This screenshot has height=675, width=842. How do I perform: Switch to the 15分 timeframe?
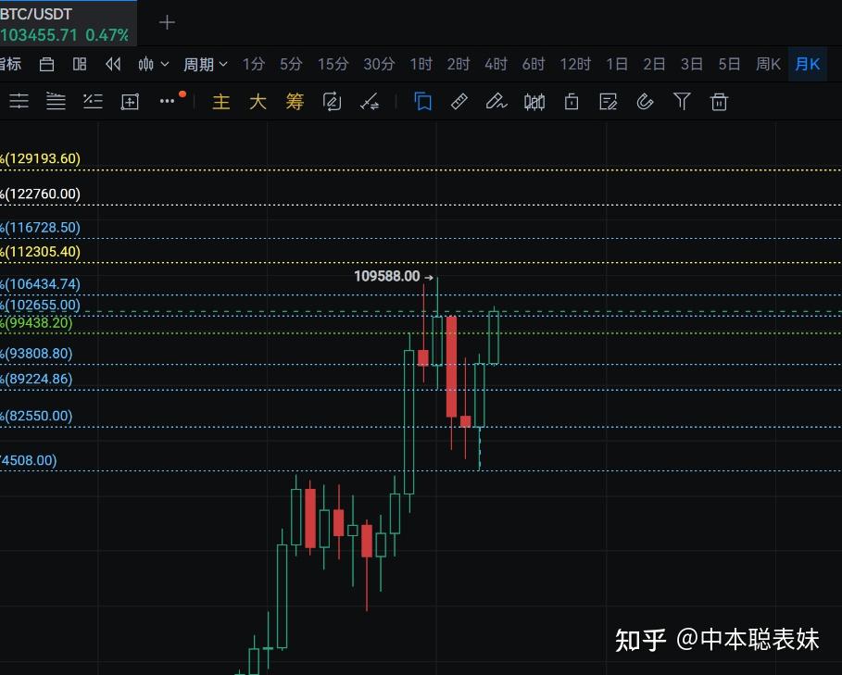point(333,65)
